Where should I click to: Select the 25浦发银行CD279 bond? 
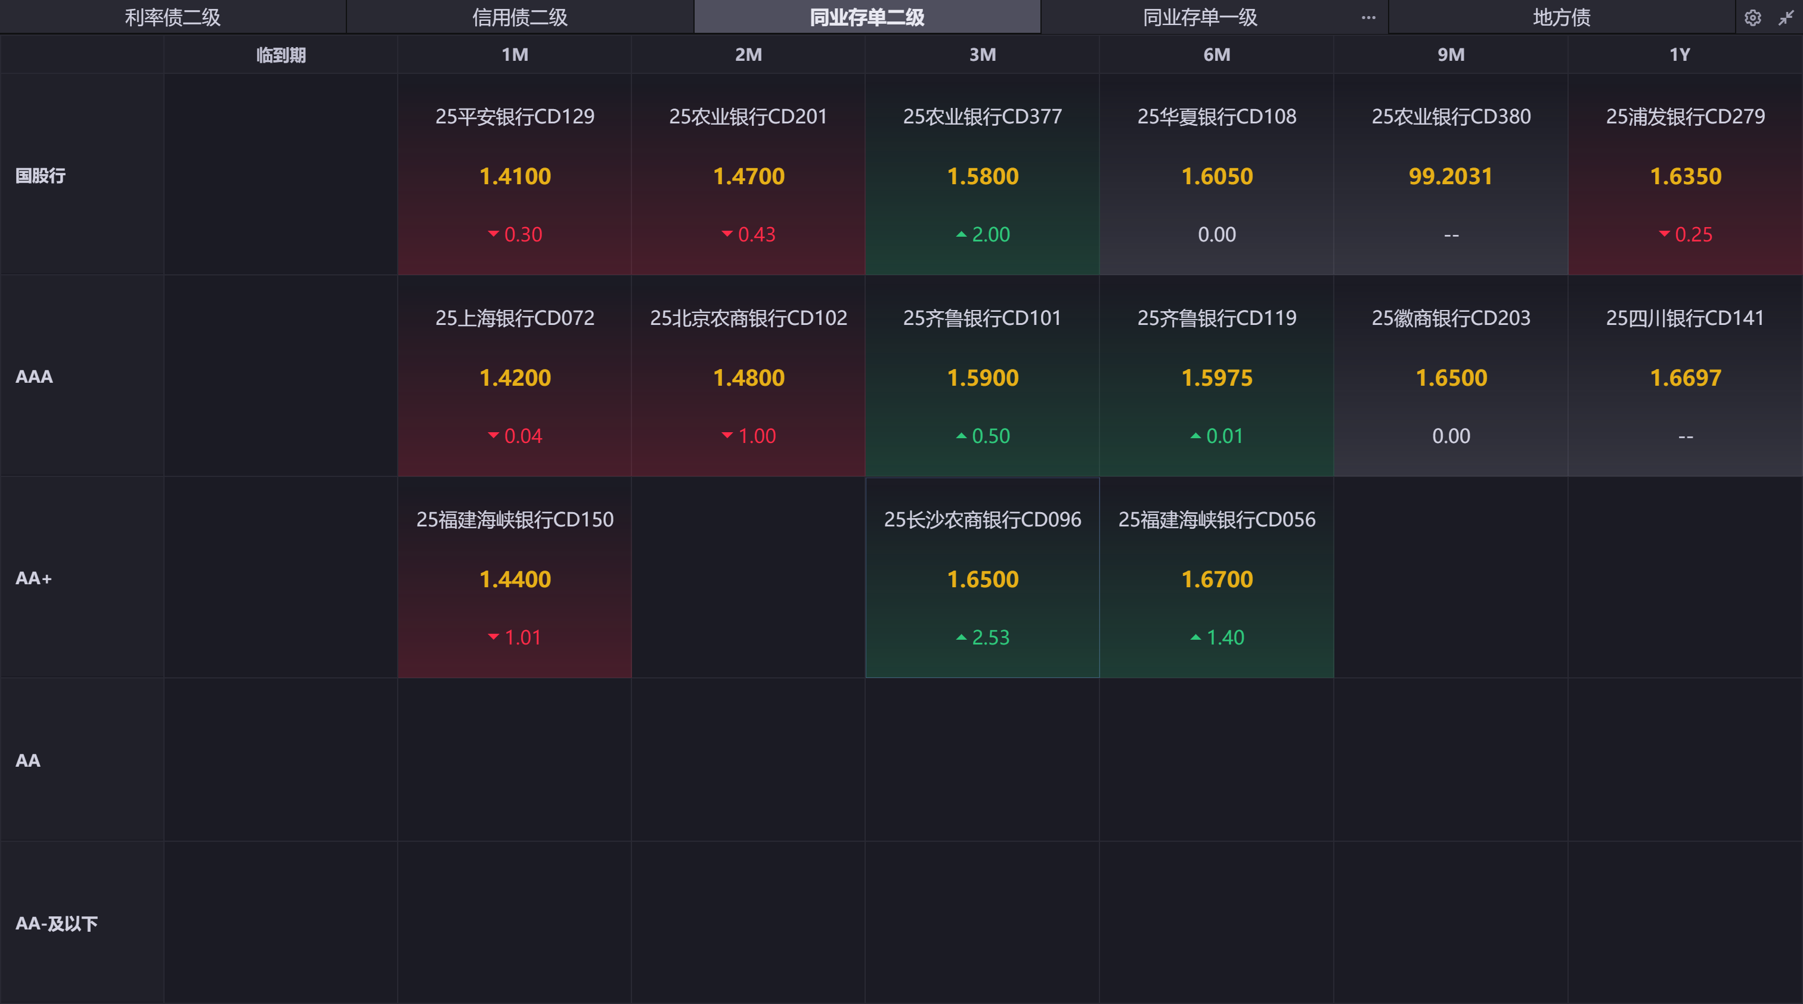click(x=1685, y=116)
